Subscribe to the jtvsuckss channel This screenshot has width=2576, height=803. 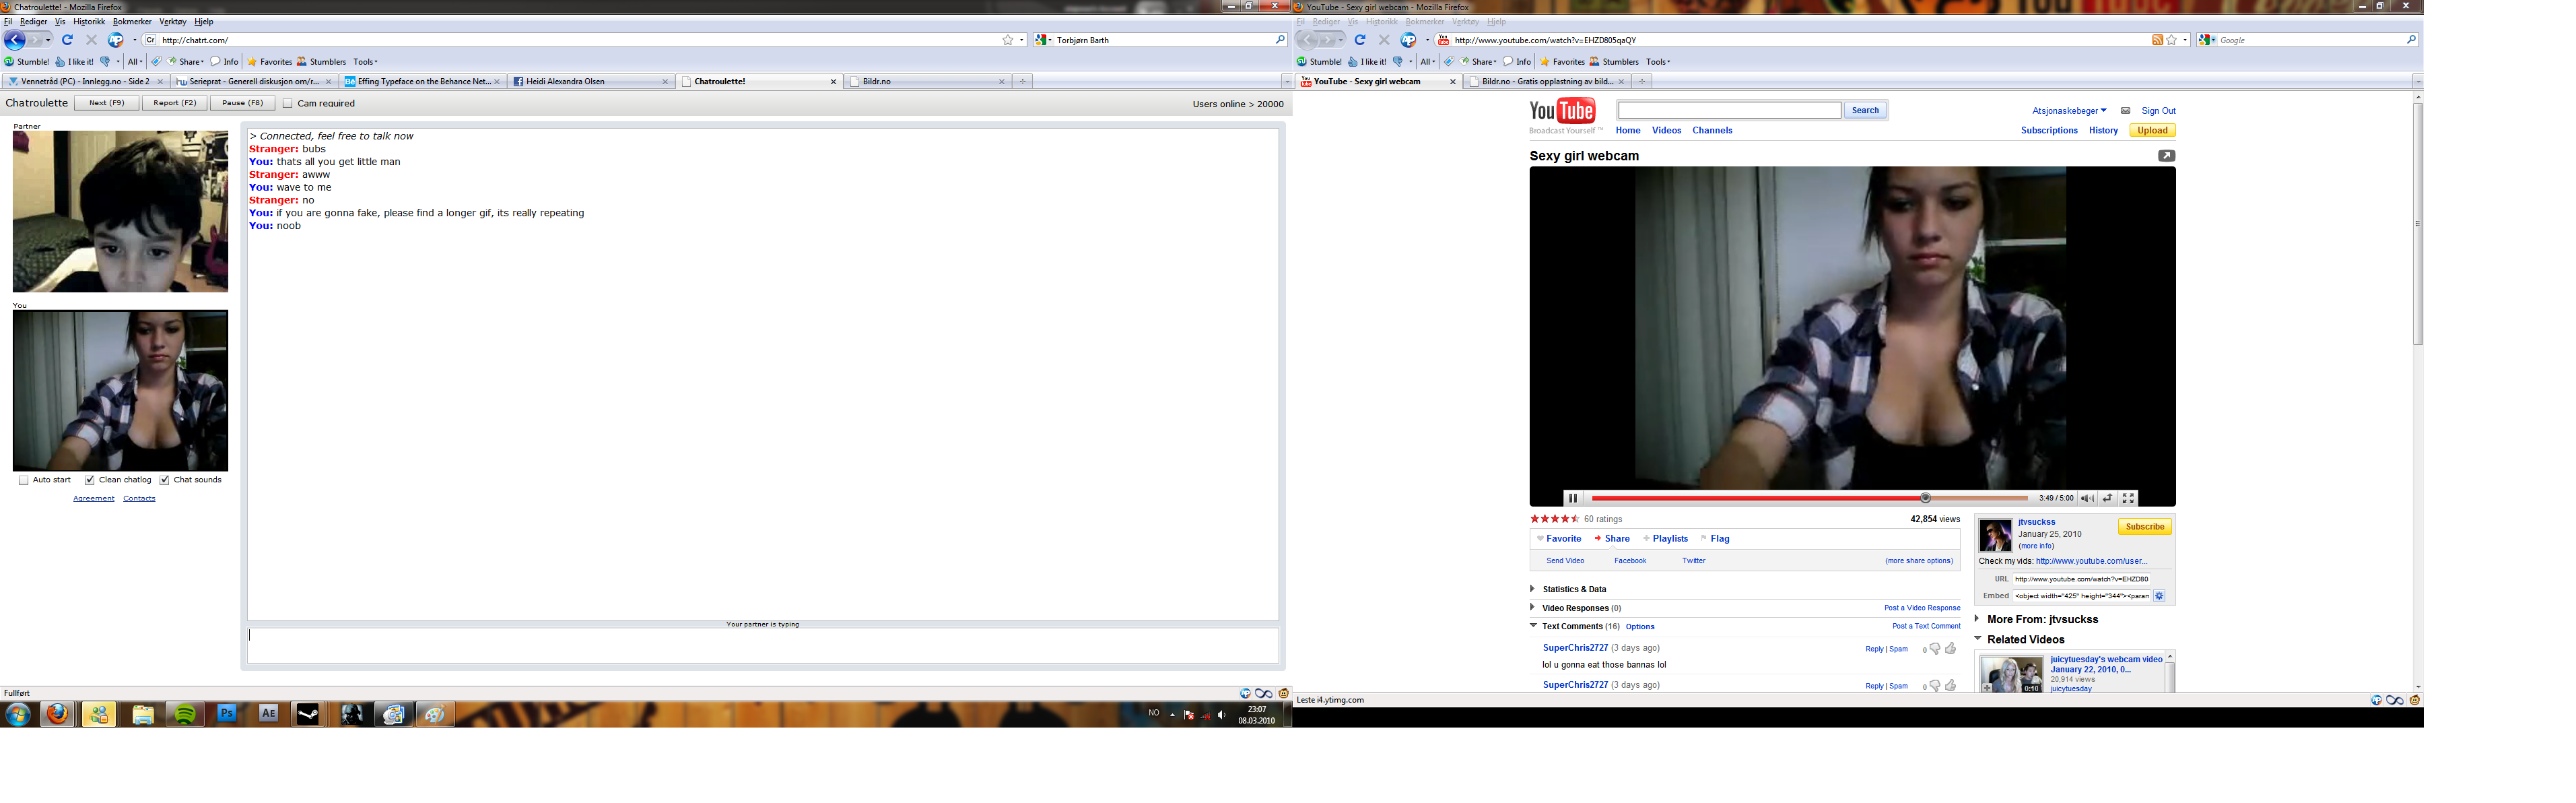pyautogui.click(x=2144, y=527)
